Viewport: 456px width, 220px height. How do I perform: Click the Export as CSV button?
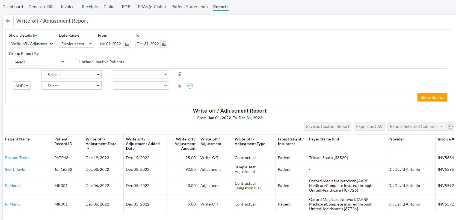pos(369,126)
